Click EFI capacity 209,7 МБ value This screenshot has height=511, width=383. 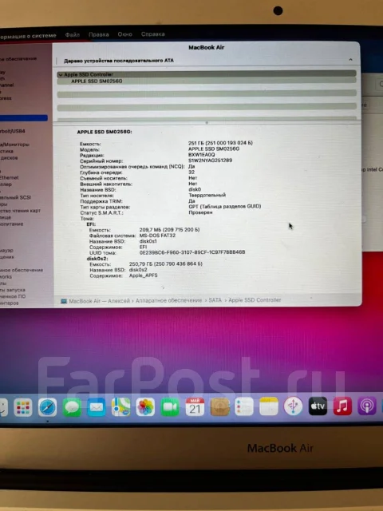click(169, 230)
